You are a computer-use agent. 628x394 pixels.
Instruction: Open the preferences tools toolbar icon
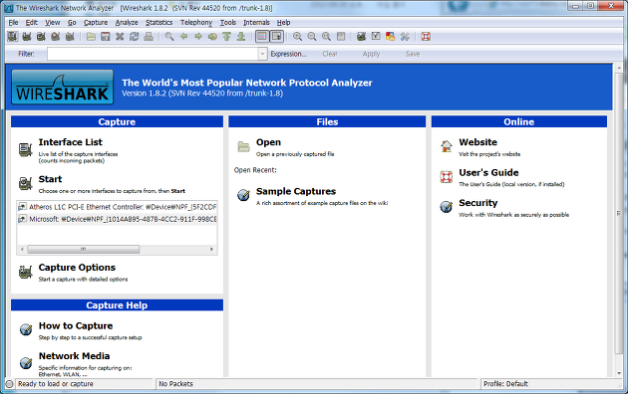pyautogui.click(x=405, y=37)
